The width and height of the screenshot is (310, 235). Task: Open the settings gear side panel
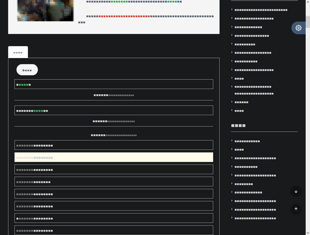click(x=298, y=28)
